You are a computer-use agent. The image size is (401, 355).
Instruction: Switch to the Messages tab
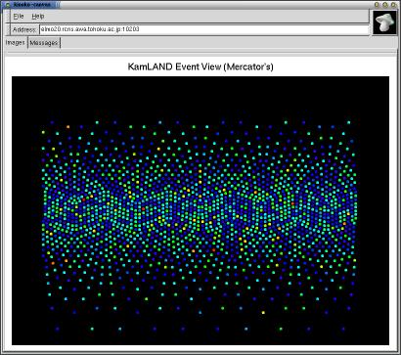point(44,43)
